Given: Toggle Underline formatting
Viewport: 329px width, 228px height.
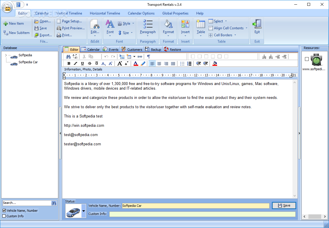Looking at the screenshot, I should 82,64.
